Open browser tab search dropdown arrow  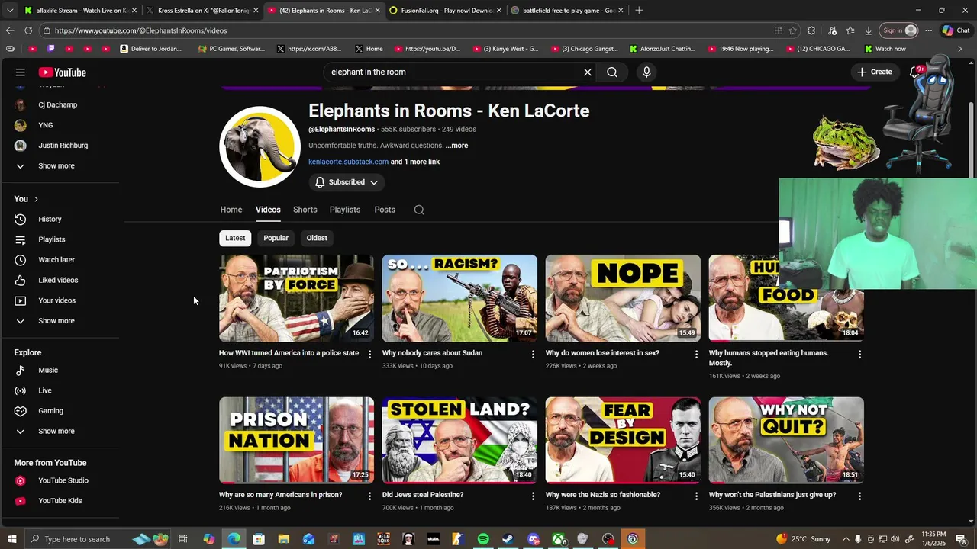pos(10,11)
